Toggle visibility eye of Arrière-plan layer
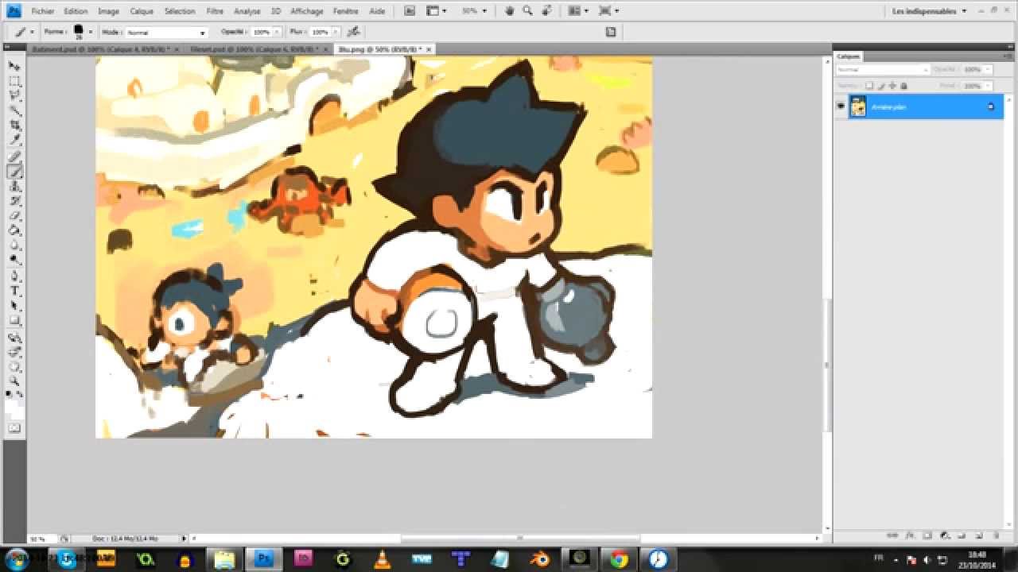 point(841,106)
